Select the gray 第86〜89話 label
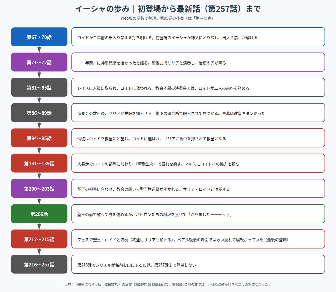The image size is (336, 292). click(x=39, y=113)
